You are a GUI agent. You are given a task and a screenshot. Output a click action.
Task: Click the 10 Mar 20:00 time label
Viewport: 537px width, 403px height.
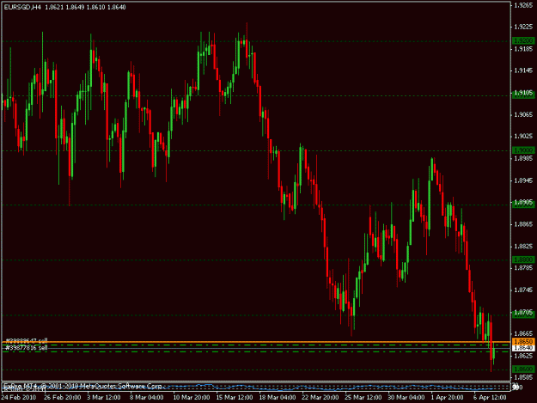click(191, 397)
